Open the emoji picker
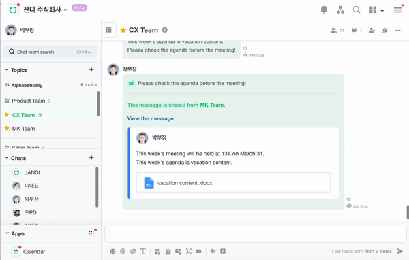 [112, 251]
